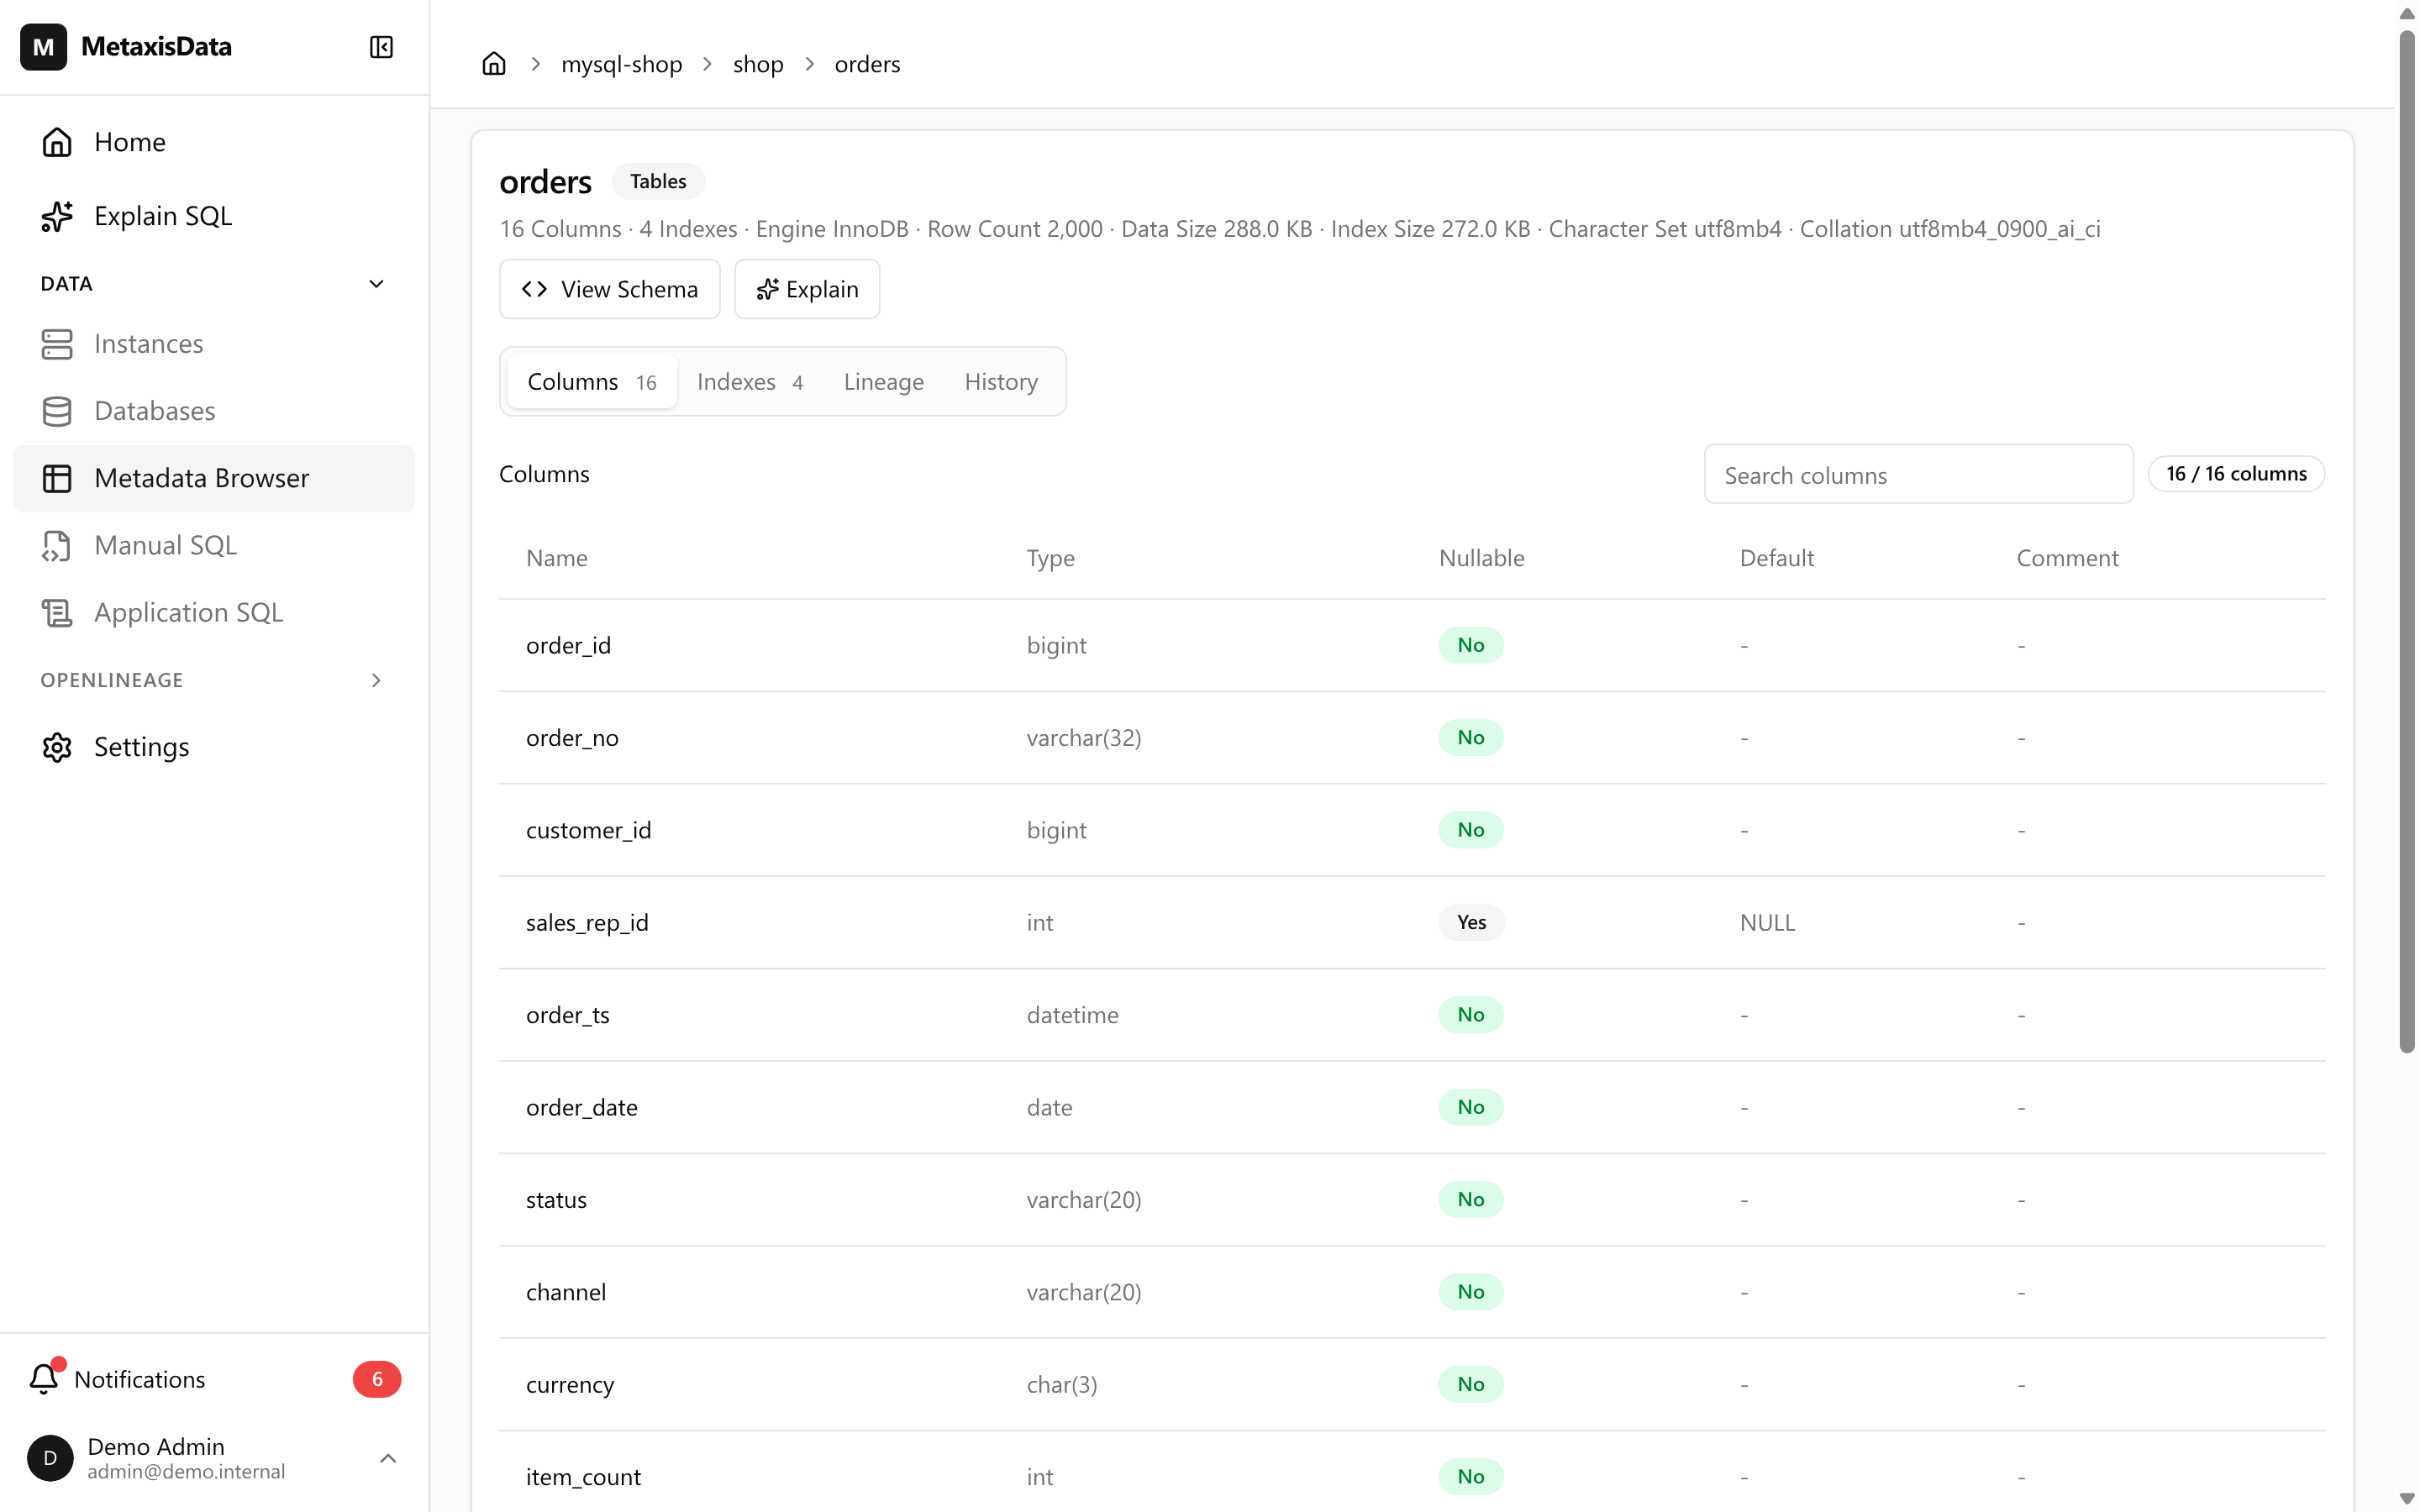Collapse the DATA section chevron
This screenshot has height=1512, width=2420.
coord(376,284)
